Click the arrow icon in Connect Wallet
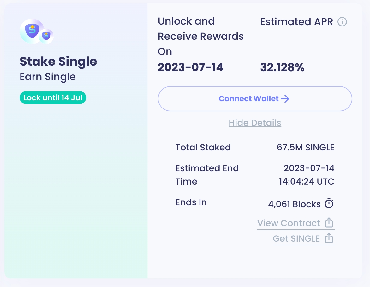The width and height of the screenshot is (370, 287). (x=285, y=99)
